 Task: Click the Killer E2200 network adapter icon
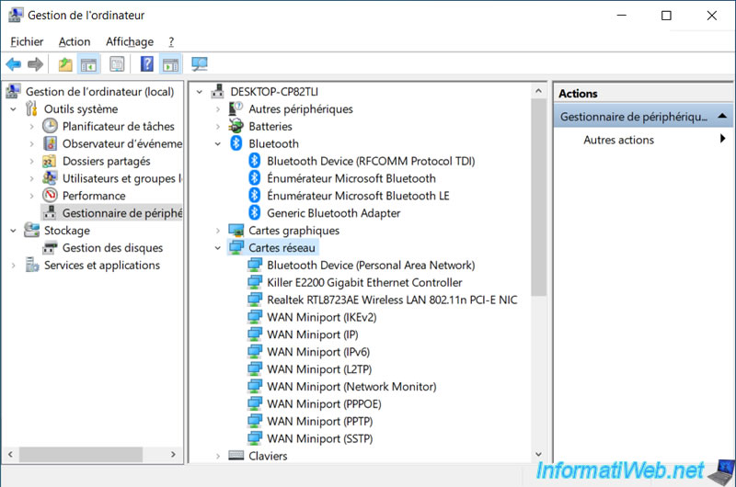(255, 282)
